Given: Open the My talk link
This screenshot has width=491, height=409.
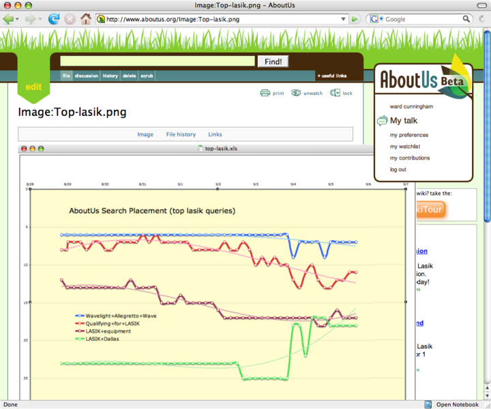Looking at the screenshot, I should (404, 121).
